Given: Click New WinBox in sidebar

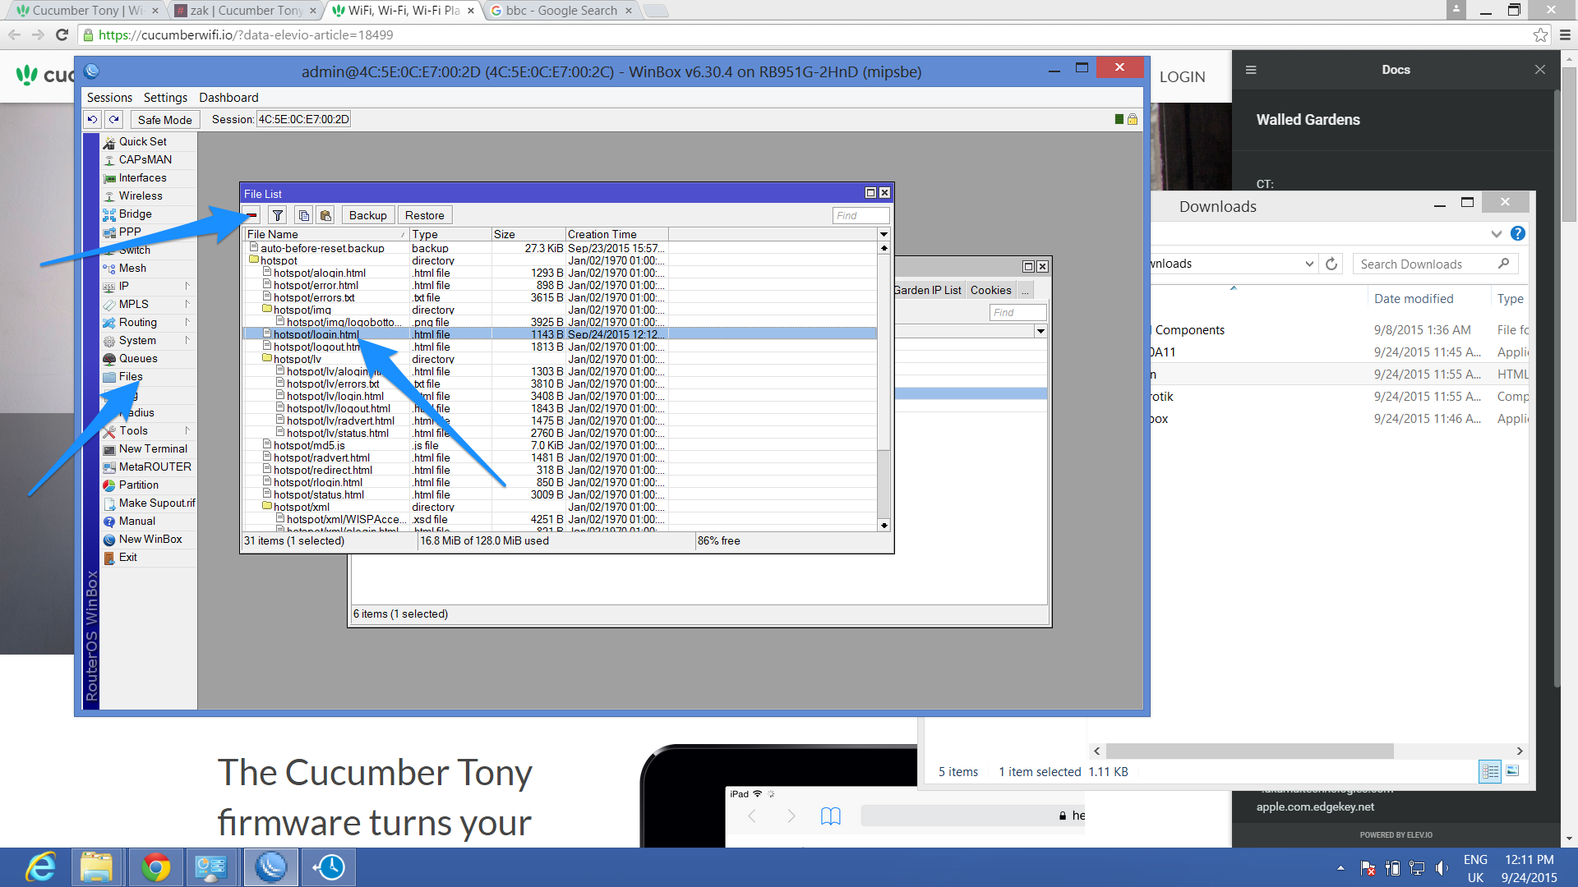Looking at the screenshot, I should [x=150, y=539].
